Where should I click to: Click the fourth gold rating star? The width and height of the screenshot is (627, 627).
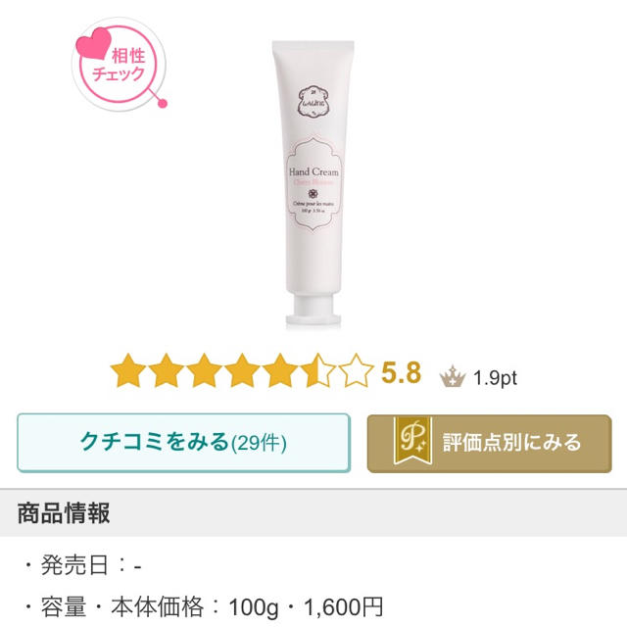click(x=242, y=370)
